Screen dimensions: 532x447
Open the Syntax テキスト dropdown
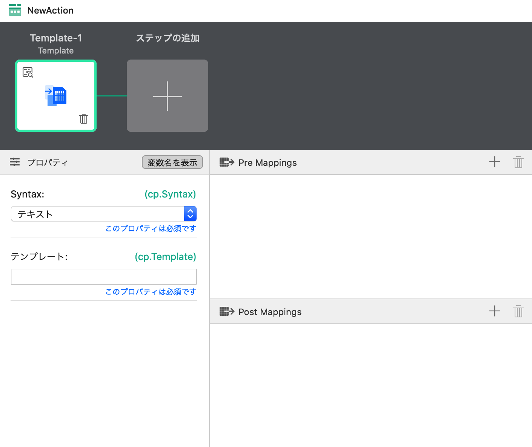tap(104, 214)
